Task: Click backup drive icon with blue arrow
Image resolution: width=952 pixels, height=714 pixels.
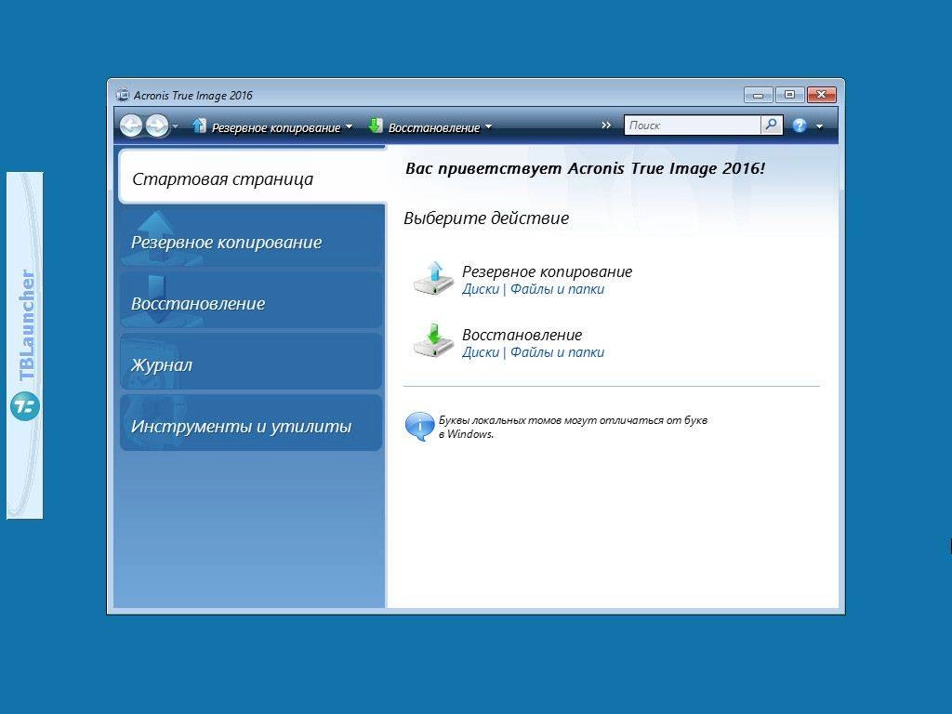Action: pos(433,279)
